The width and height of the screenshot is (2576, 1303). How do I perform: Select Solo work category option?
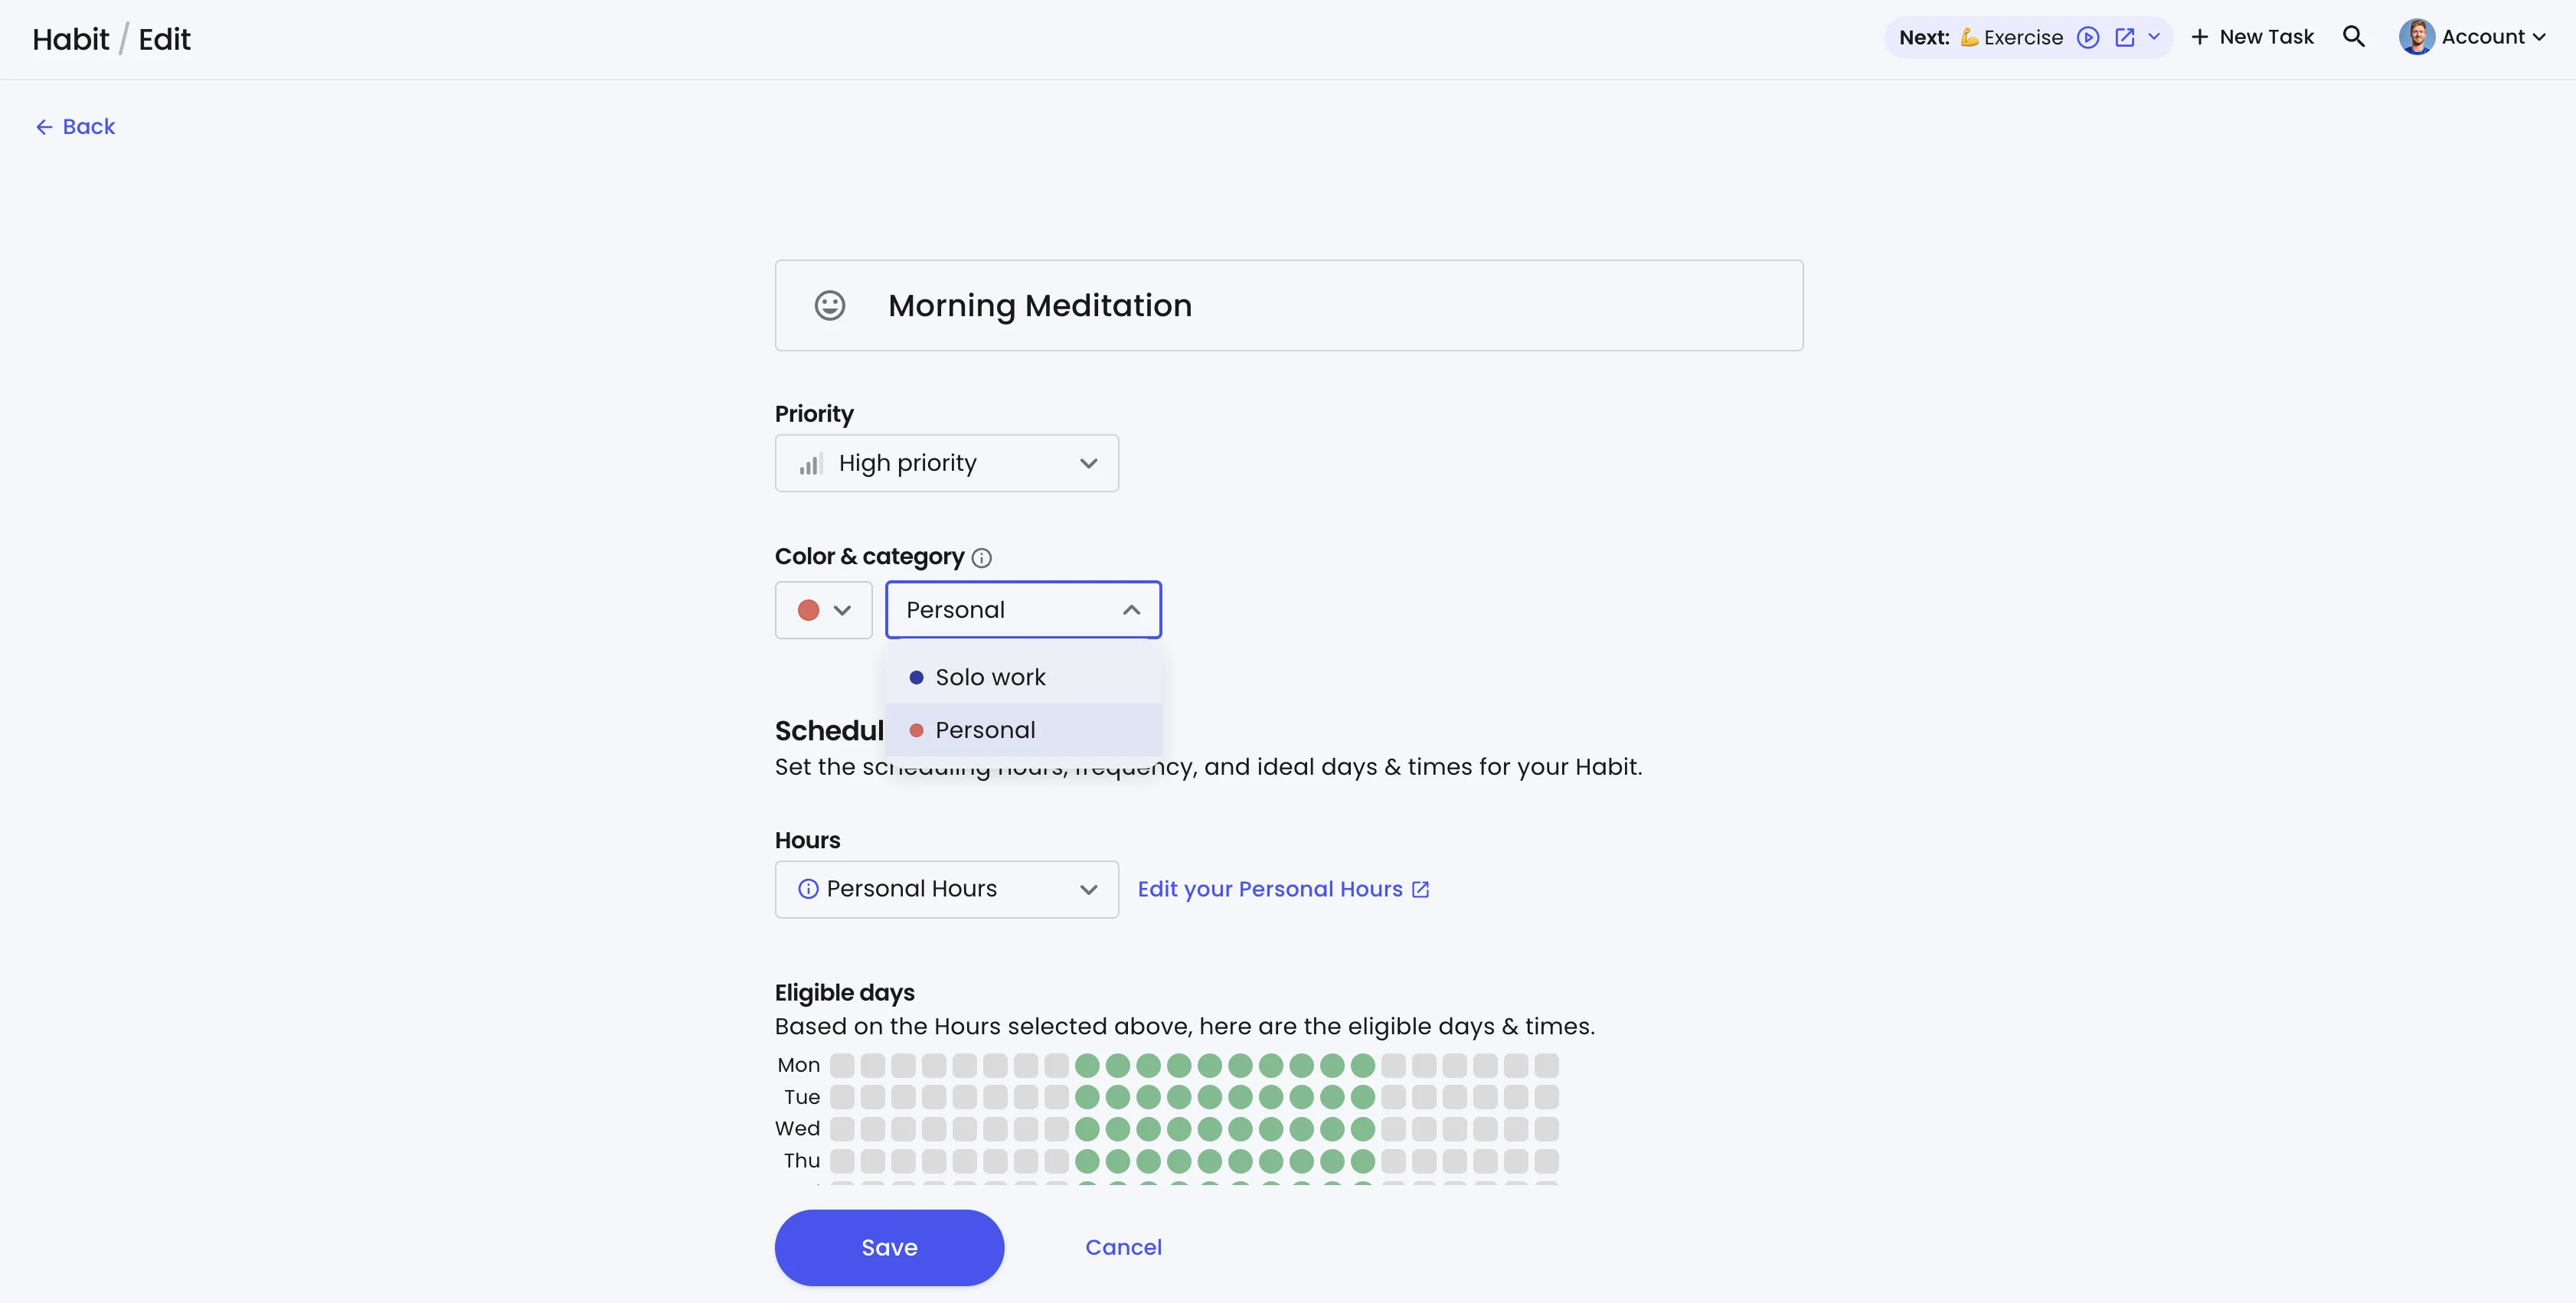coord(990,677)
